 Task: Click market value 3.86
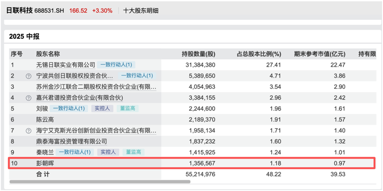(340, 76)
